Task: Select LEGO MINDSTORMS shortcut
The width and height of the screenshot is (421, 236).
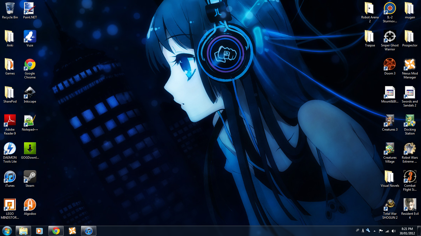Action: (10, 209)
